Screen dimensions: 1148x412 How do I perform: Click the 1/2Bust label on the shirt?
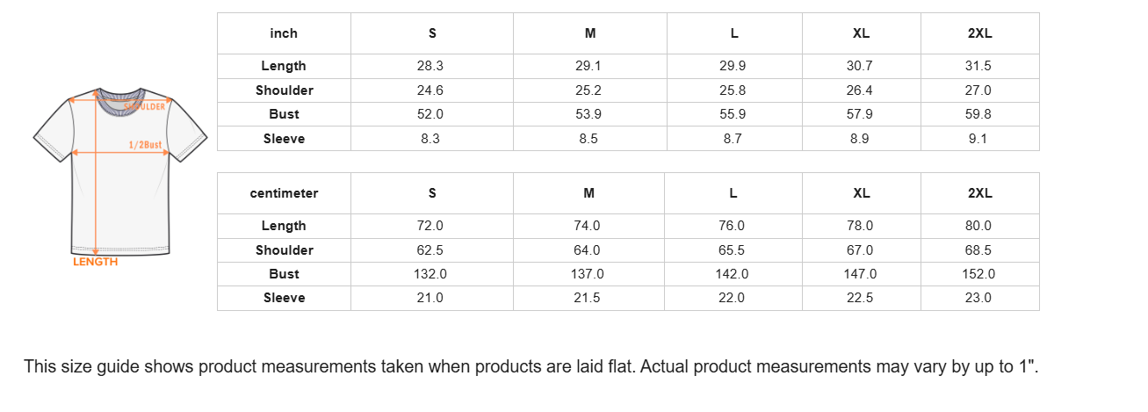tap(145, 144)
